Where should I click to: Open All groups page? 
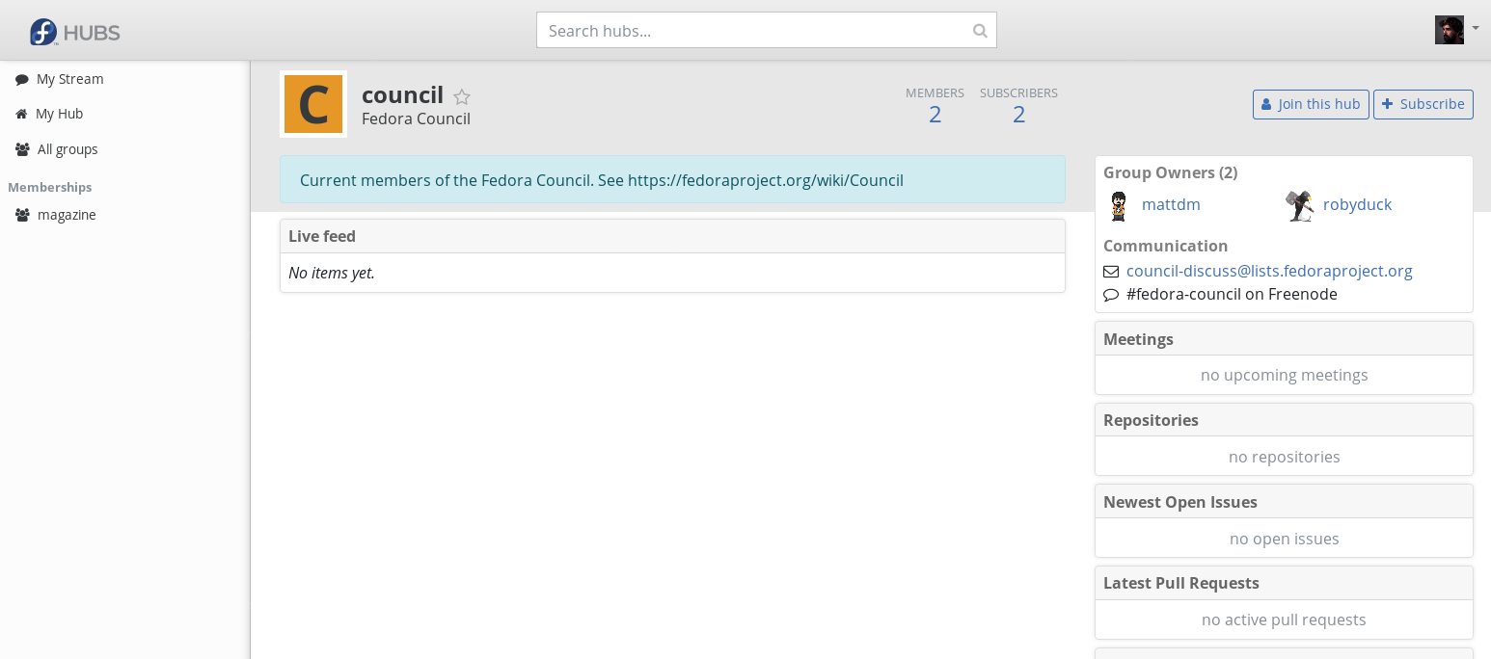[68, 149]
